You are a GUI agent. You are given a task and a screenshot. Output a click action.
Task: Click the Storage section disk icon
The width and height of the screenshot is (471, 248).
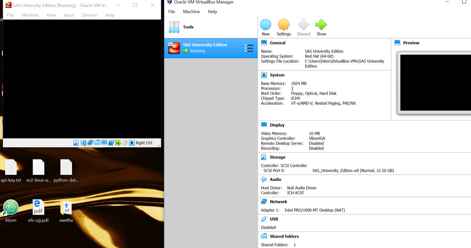[264, 157]
